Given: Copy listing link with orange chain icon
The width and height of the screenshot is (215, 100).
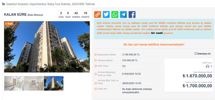Looking at the screenshot, I should click(97, 15).
